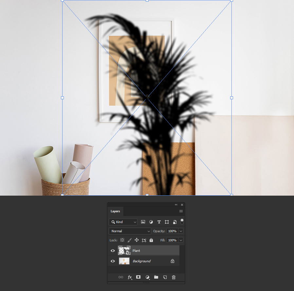Click the Opacity value field

(x=172, y=231)
